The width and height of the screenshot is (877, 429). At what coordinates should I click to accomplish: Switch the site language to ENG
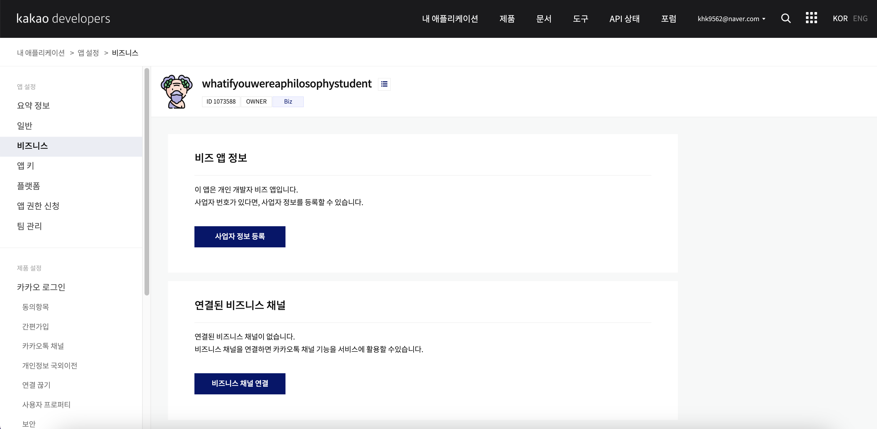[x=860, y=18]
